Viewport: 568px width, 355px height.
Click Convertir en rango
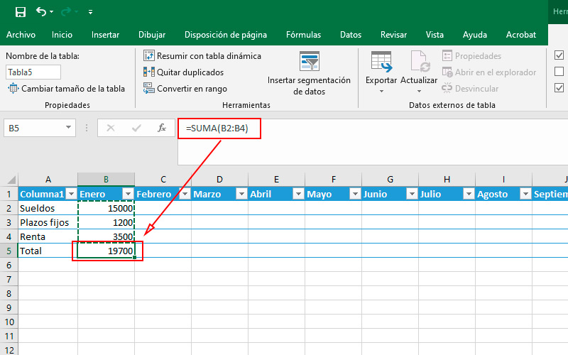[185, 89]
